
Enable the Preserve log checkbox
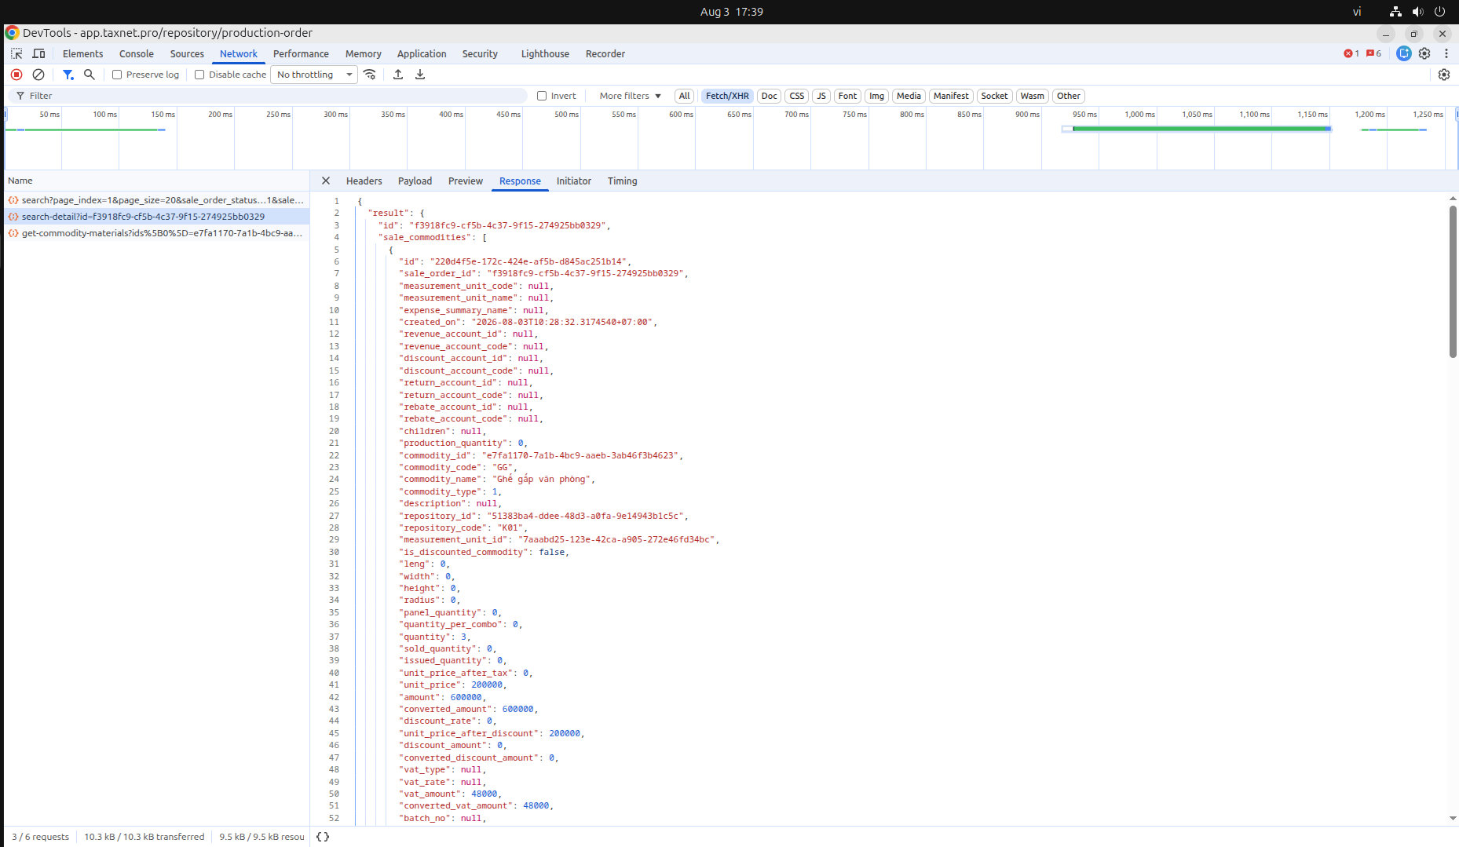click(x=117, y=75)
